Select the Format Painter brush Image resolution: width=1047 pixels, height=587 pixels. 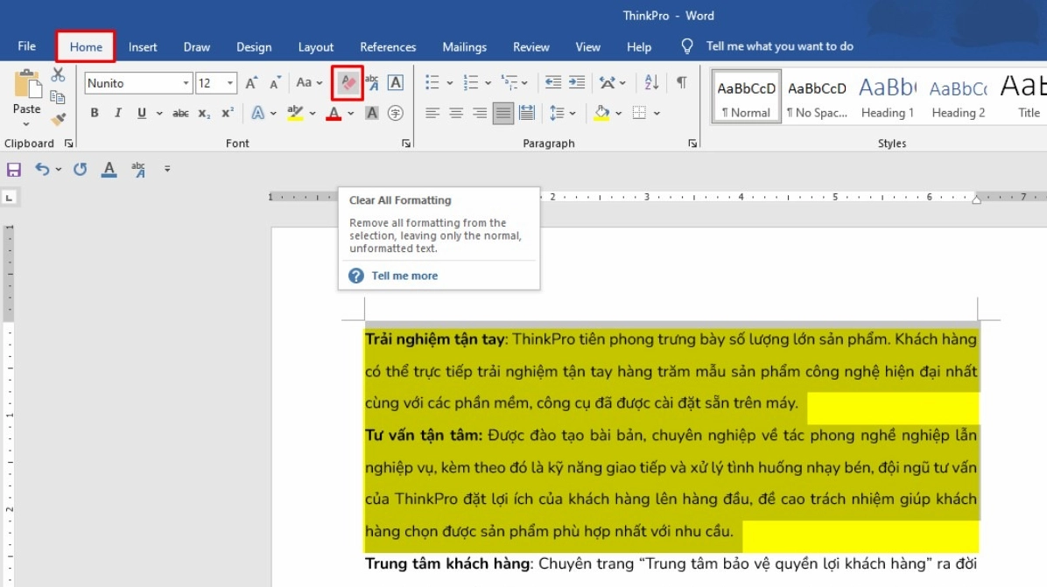click(x=59, y=119)
